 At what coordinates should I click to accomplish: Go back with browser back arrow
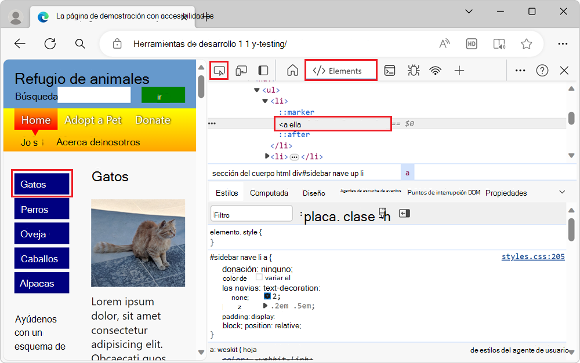click(x=20, y=43)
